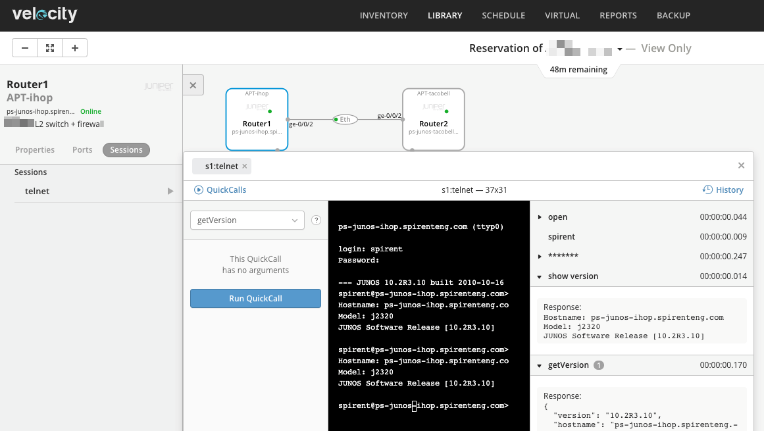Collapse the show version step

(x=540, y=276)
